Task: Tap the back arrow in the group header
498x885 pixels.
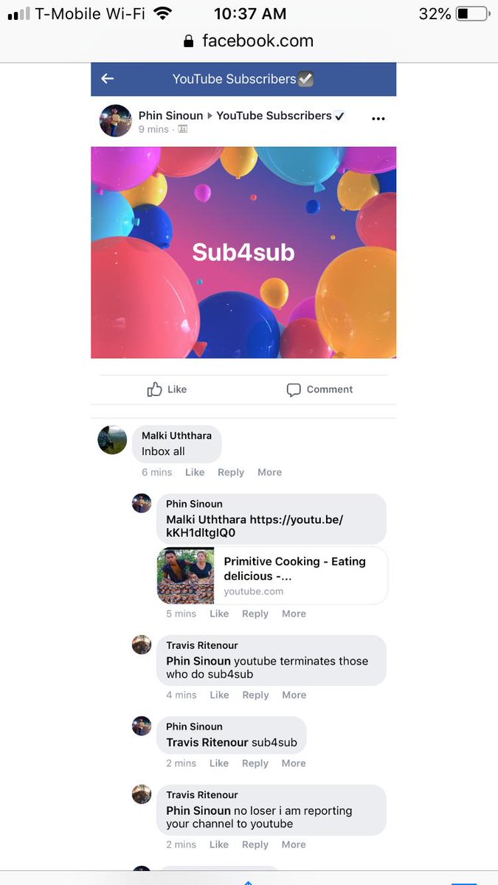Action: [108, 79]
